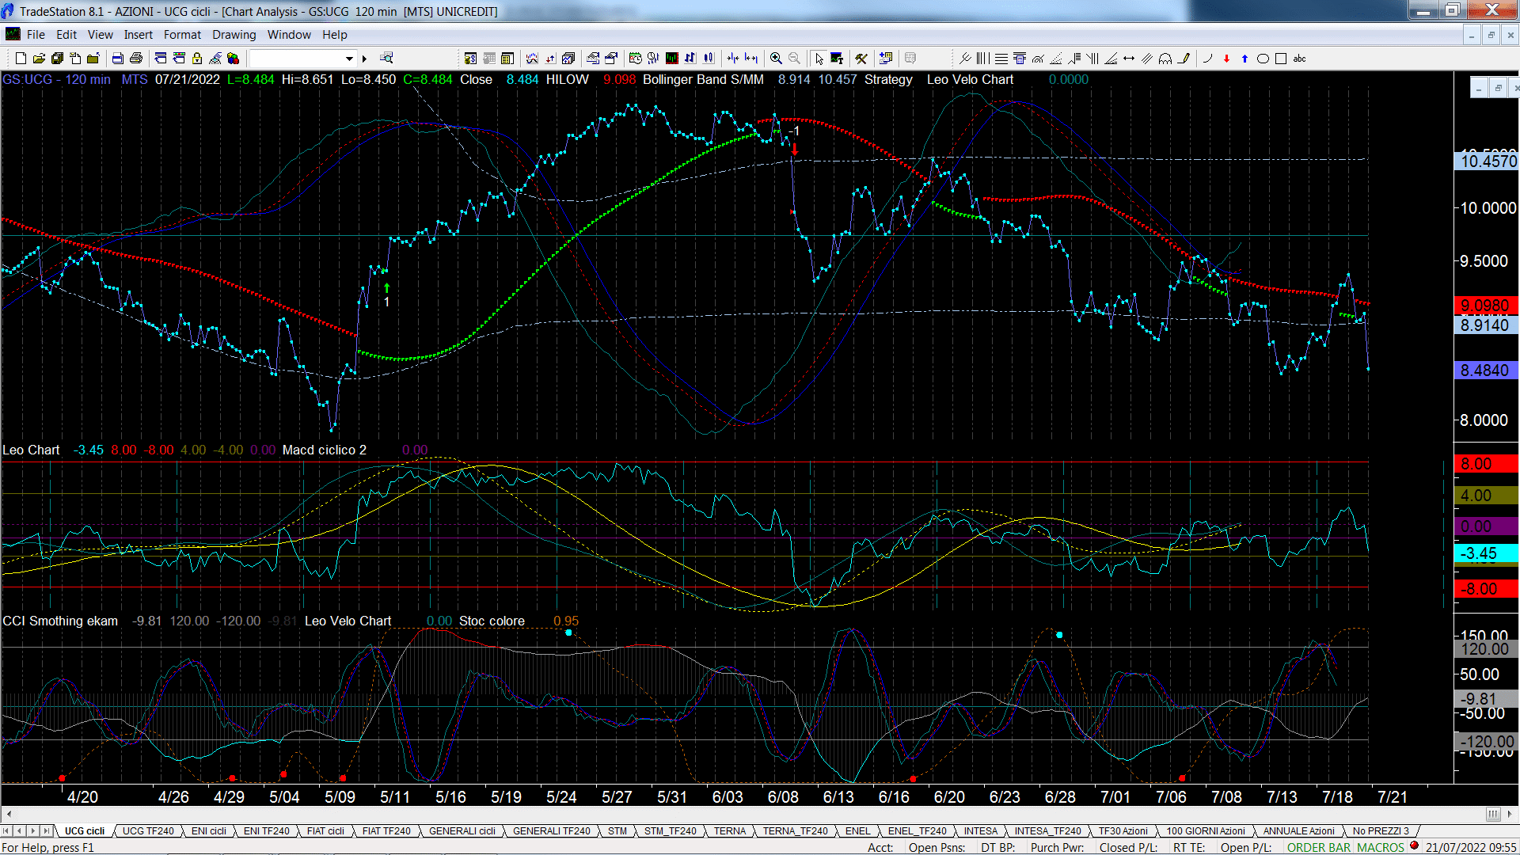Select the rectangle drawing tool

(x=1281, y=59)
